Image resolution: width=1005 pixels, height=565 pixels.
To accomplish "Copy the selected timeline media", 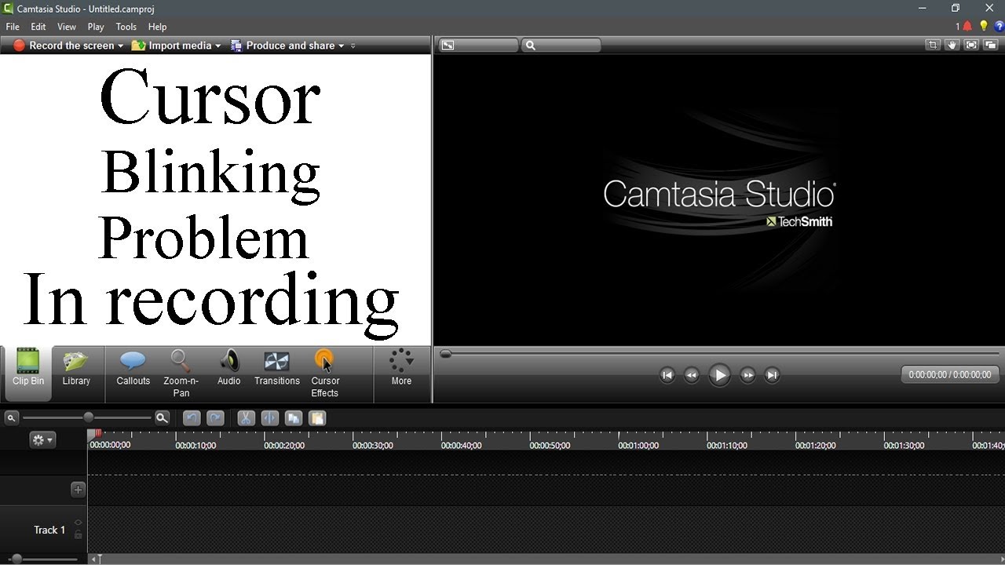I will [x=294, y=418].
